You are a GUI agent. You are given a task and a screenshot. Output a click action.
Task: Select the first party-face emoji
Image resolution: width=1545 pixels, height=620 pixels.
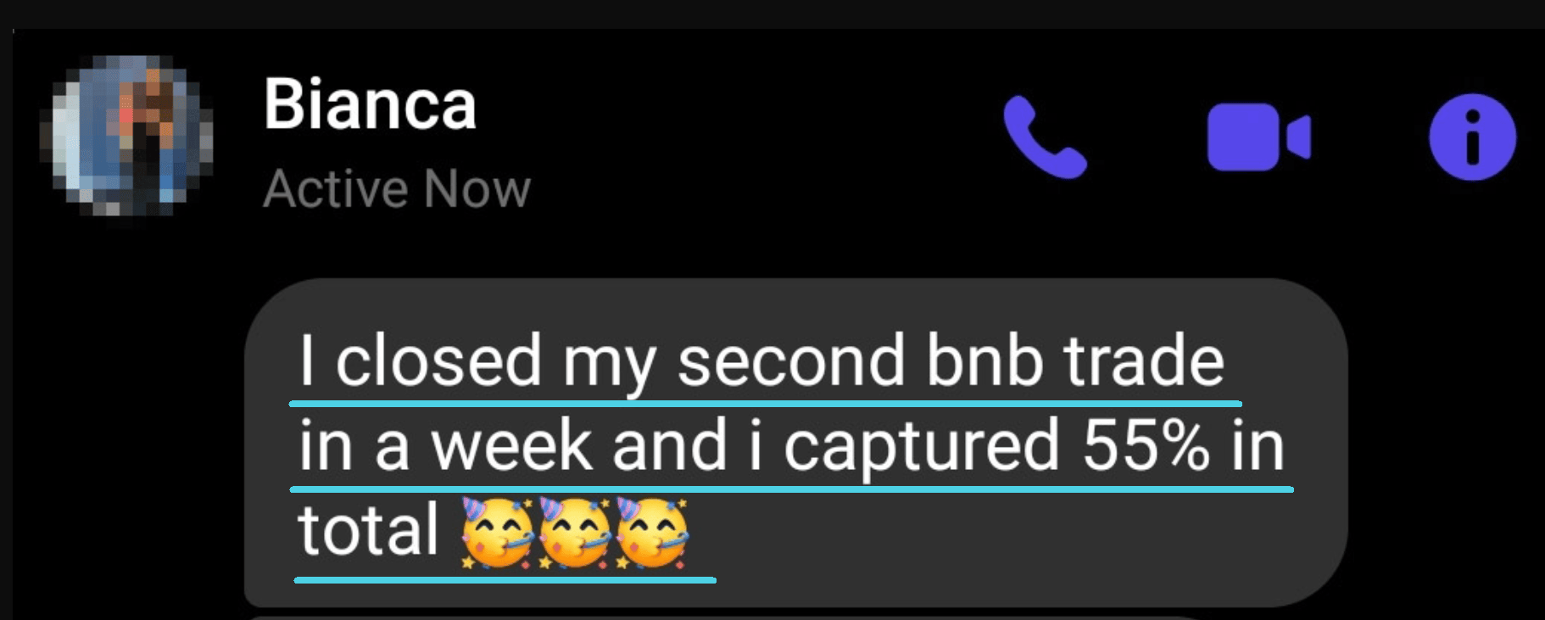[496, 533]
